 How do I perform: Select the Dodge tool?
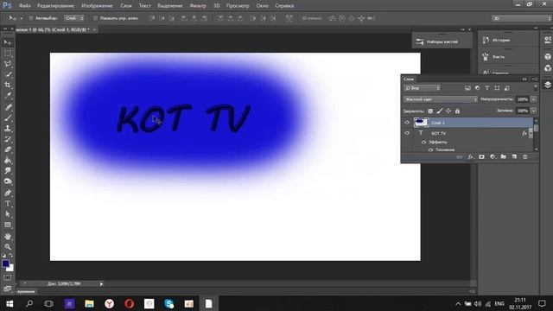pyautogui.click(x=8, y=181)
